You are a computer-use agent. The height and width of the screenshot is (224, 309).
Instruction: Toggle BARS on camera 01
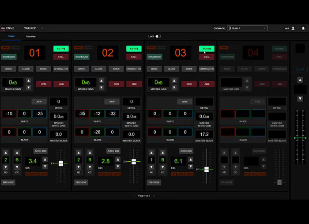tap(8, 69)
